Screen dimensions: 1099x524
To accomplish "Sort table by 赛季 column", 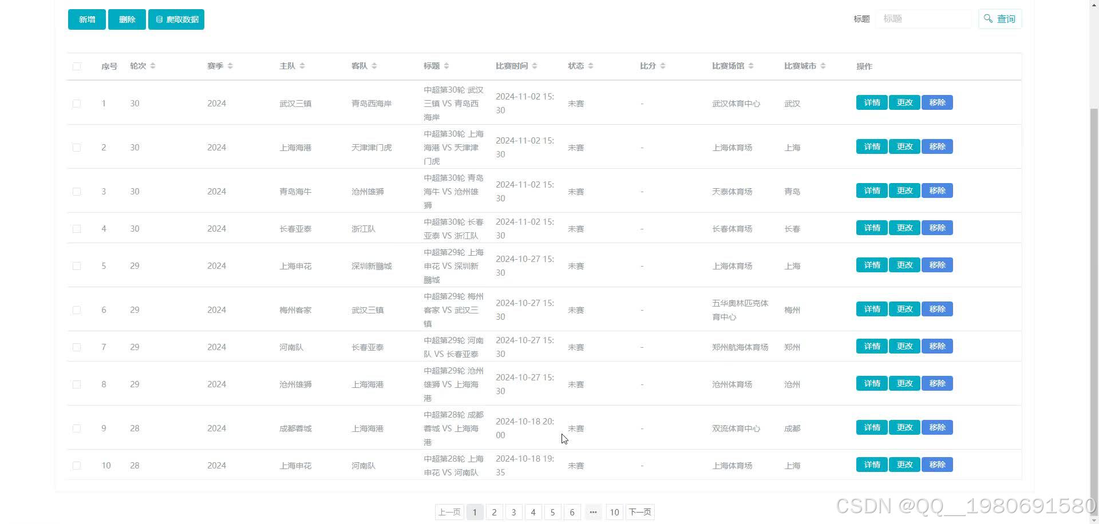I will (x=231, y=66).
